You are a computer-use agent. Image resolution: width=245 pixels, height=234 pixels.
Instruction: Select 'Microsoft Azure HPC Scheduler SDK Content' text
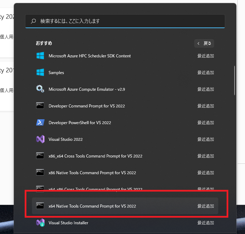(90, 56)
